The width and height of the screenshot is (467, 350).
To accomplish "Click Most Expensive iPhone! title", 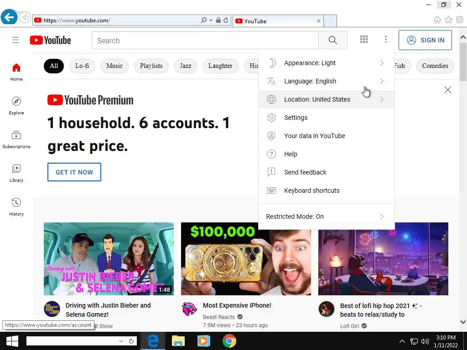I will click(237, 305).
